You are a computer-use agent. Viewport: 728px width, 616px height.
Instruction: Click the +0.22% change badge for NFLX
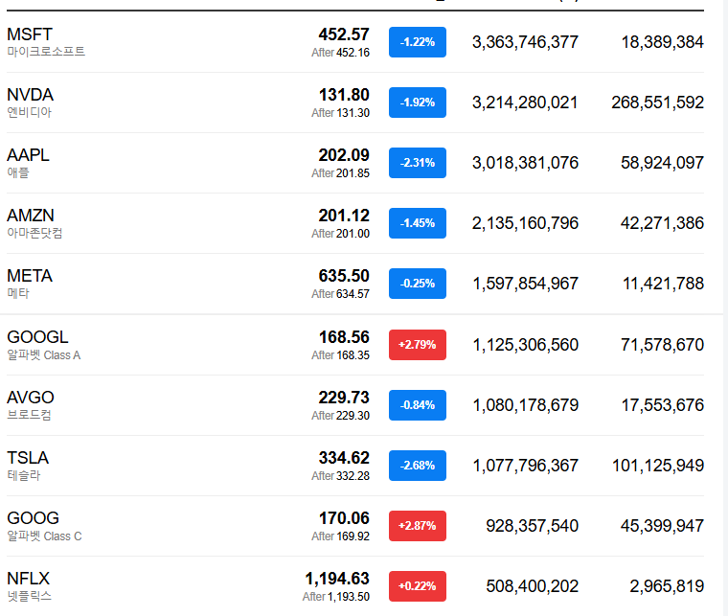[x=418, y=586]
